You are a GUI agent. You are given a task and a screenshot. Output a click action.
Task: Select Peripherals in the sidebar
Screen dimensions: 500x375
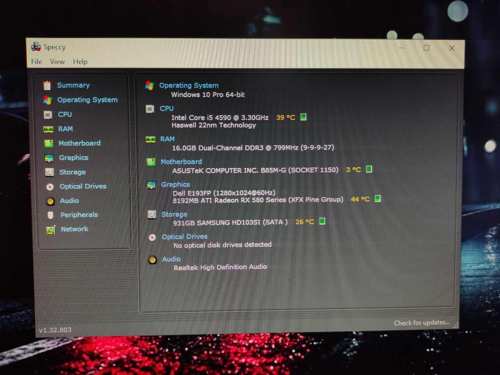79,215
